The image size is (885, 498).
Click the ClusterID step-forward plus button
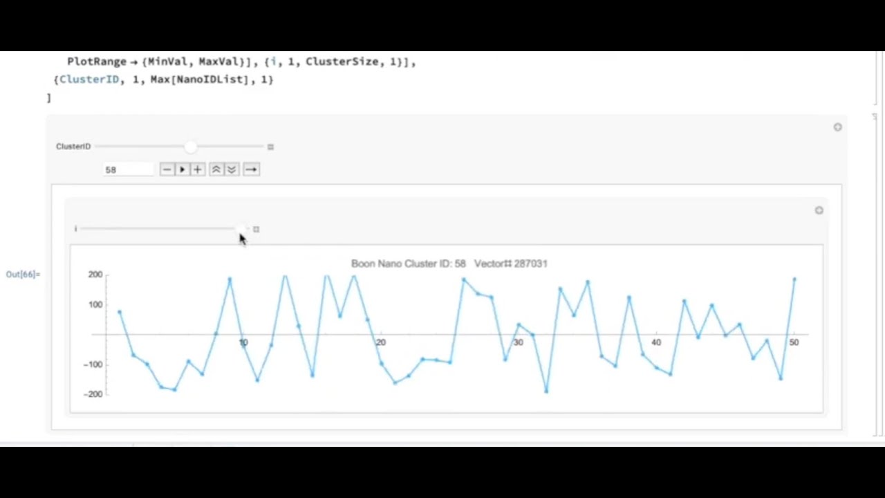pos(198,169)
